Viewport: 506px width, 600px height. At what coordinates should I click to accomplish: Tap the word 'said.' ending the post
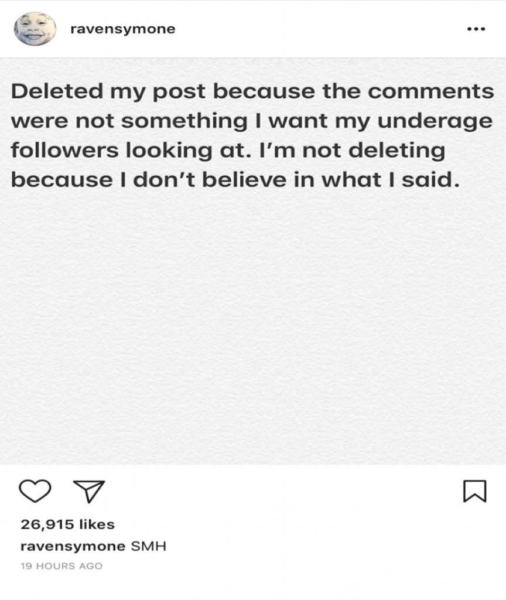(430, 179)
